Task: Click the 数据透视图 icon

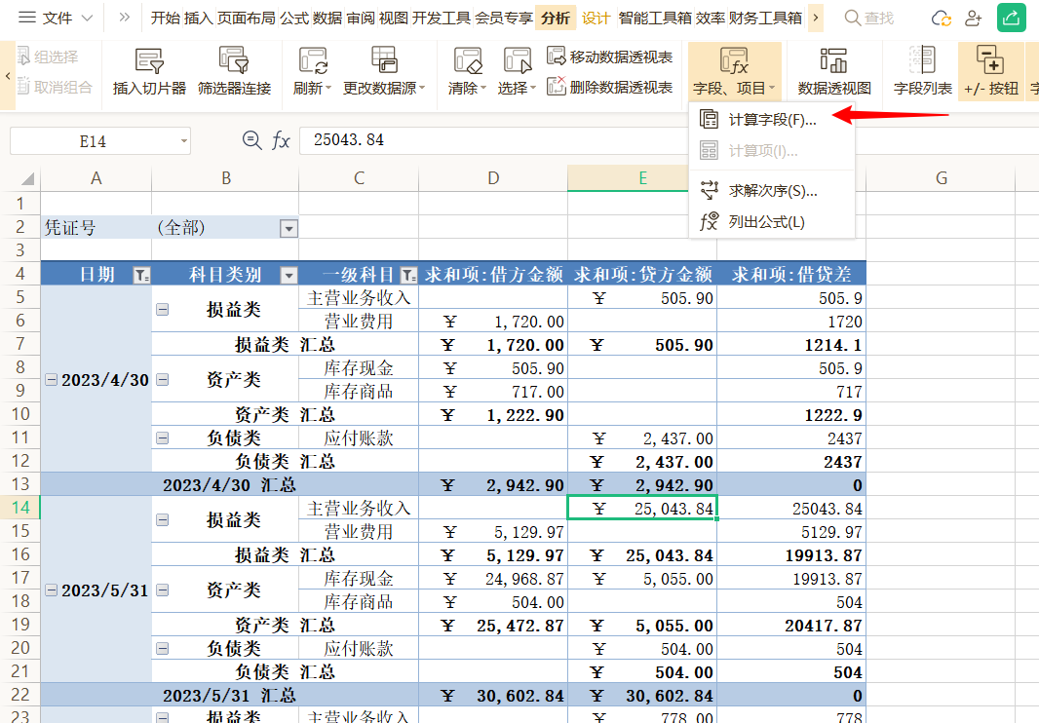Action: click(834, 61)
